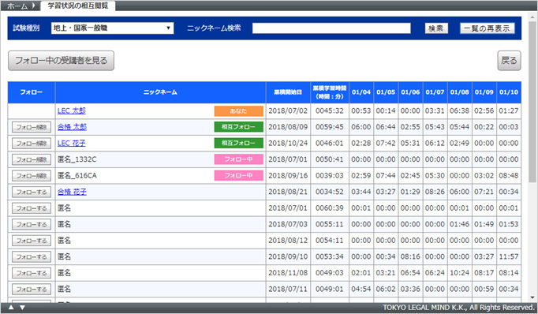Click the up triangle icon in footer
538x314 pixels.
[11, 307]
